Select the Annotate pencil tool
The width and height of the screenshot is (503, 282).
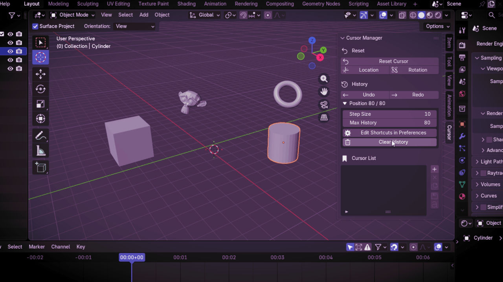click(x=40, y=136)
